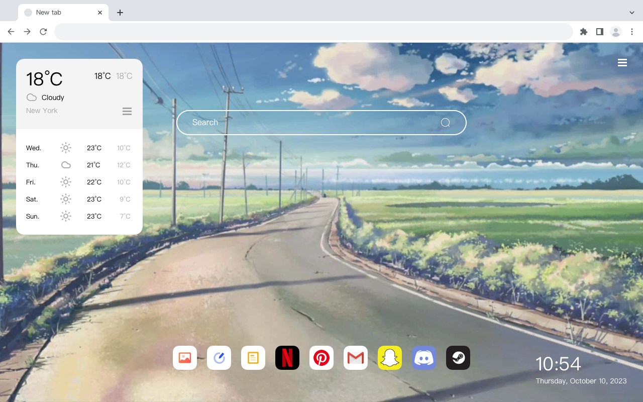Reload the page

click(43, 32)
